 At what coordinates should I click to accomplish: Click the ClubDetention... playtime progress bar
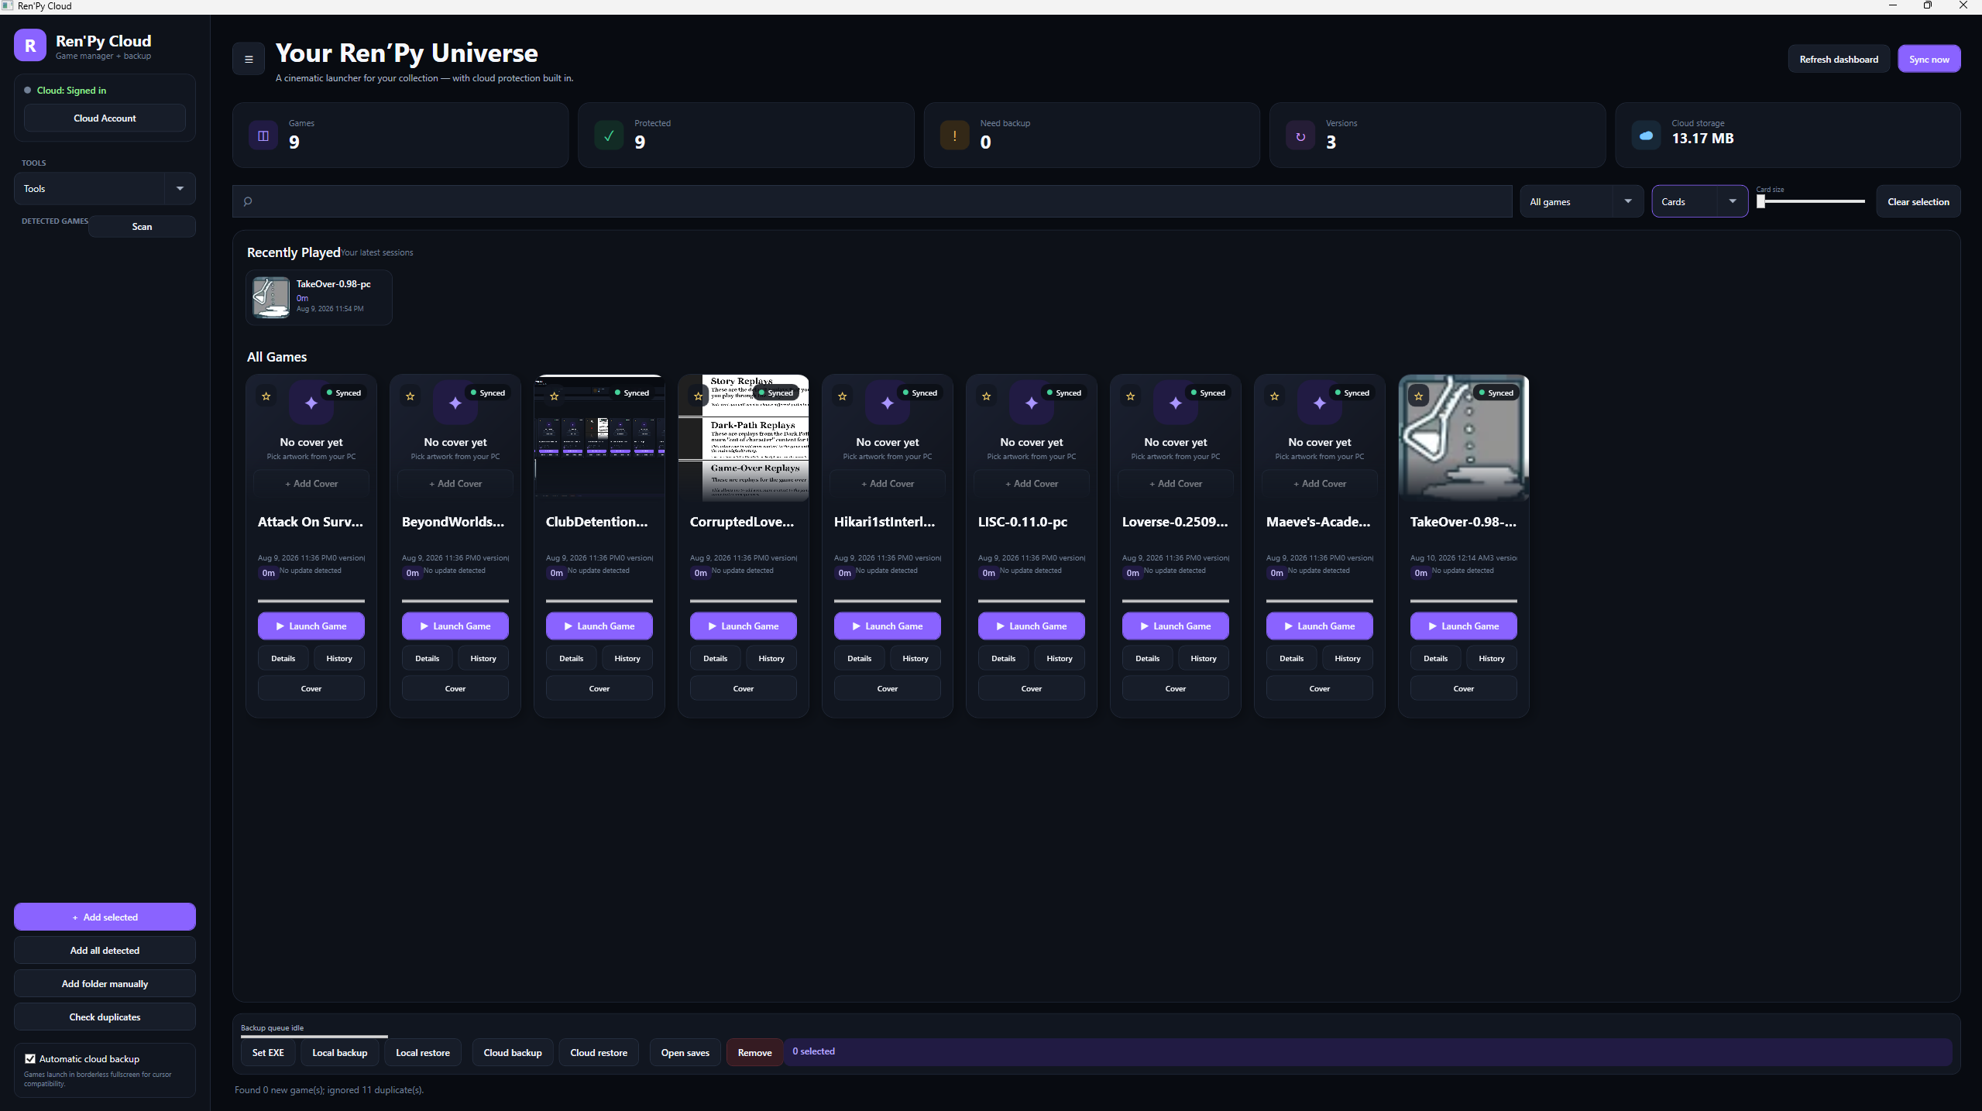click(x=599, y=601)
